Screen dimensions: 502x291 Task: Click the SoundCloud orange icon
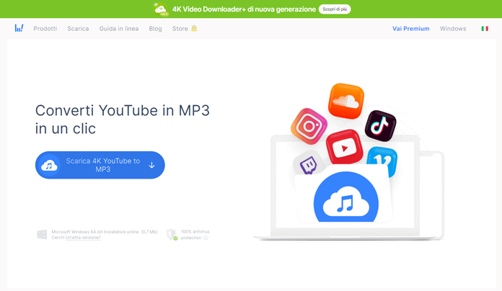(346, 101)
